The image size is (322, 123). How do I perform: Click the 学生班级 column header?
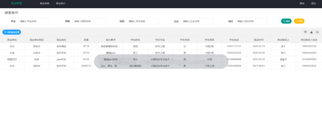pyautogui.click(x=209, y=40)
